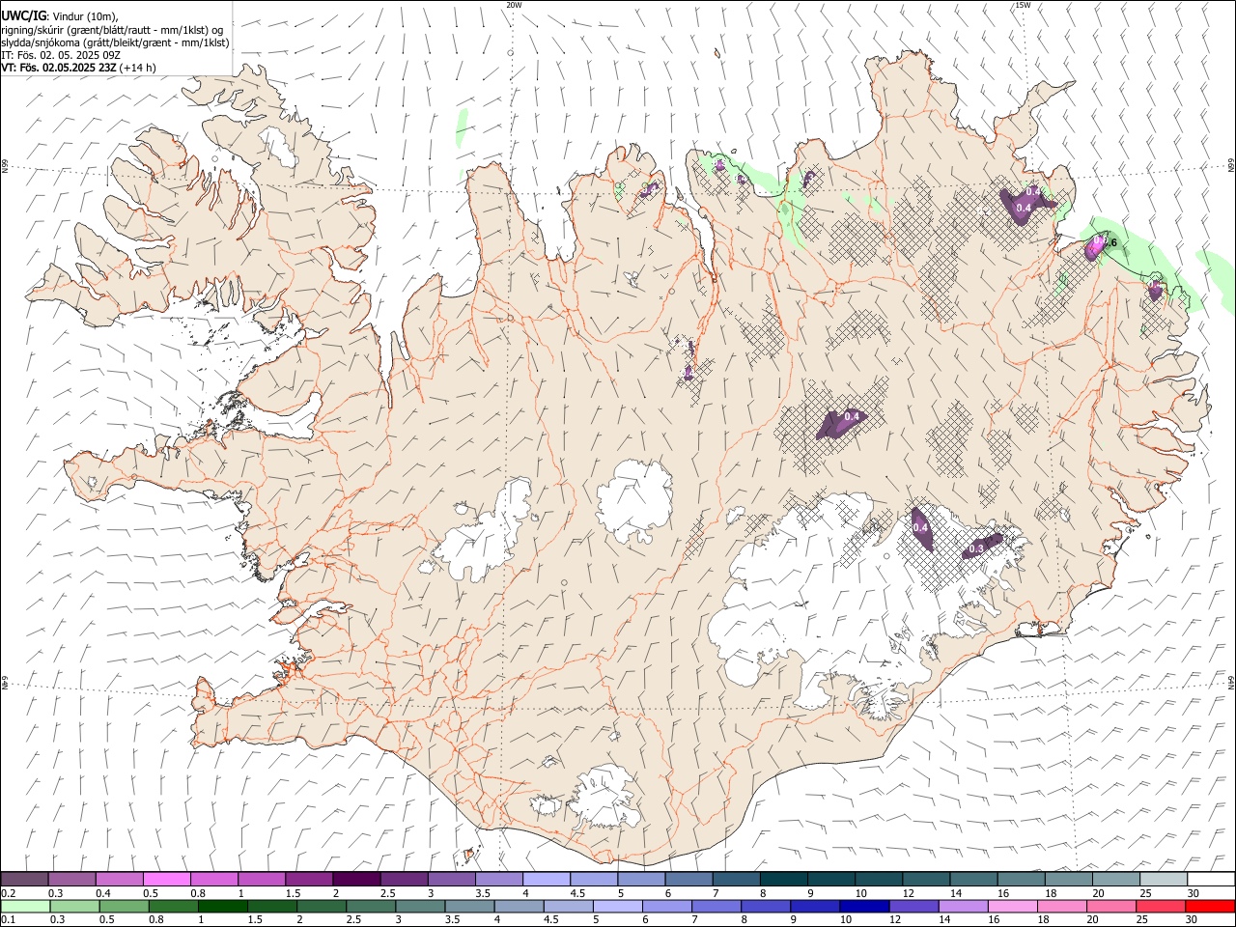The height and width of the screenshot is (927, 1236).
Task: Pick the coral red swatch at 25 in lower legend
Action: pyautogui.click(x=1160, y=906)
